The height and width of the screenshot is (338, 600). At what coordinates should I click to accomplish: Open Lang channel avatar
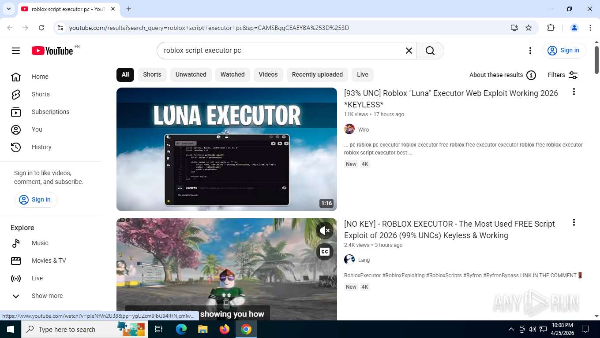click(x=349, y=260)
